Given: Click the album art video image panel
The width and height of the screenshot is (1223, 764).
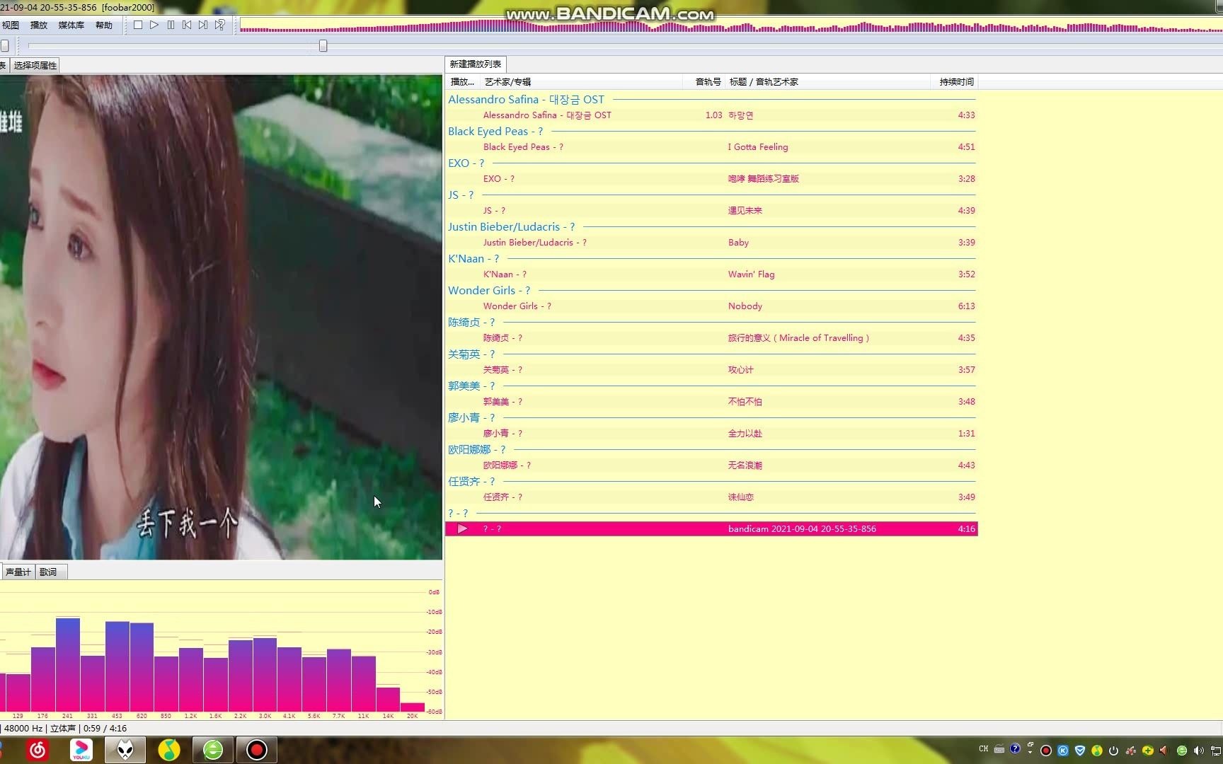Looking at the screenshot, I should 221,317.
